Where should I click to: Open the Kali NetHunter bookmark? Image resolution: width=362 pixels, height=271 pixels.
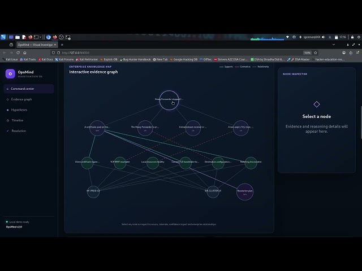click(x=87, y=59)
